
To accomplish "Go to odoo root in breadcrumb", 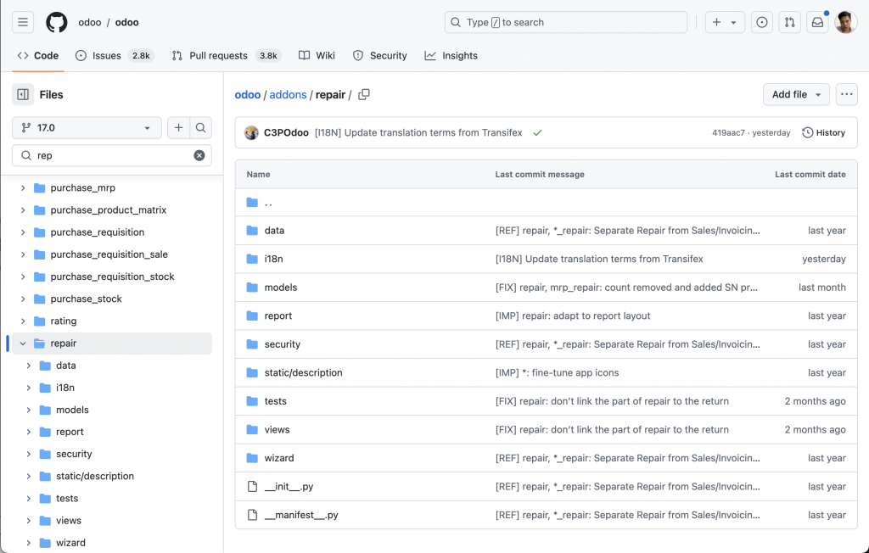I will pyautogui.click(x=248, y=95).
